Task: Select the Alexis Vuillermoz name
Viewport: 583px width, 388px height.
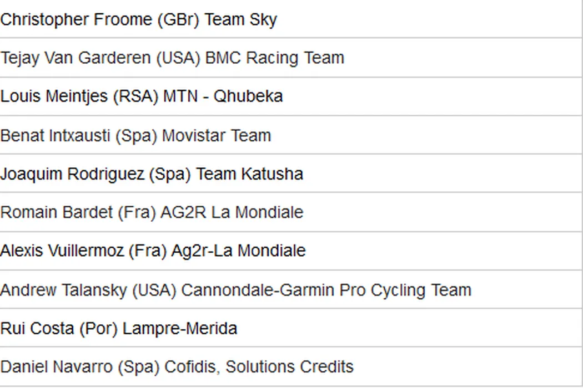Action: click(x=62, y=251)
